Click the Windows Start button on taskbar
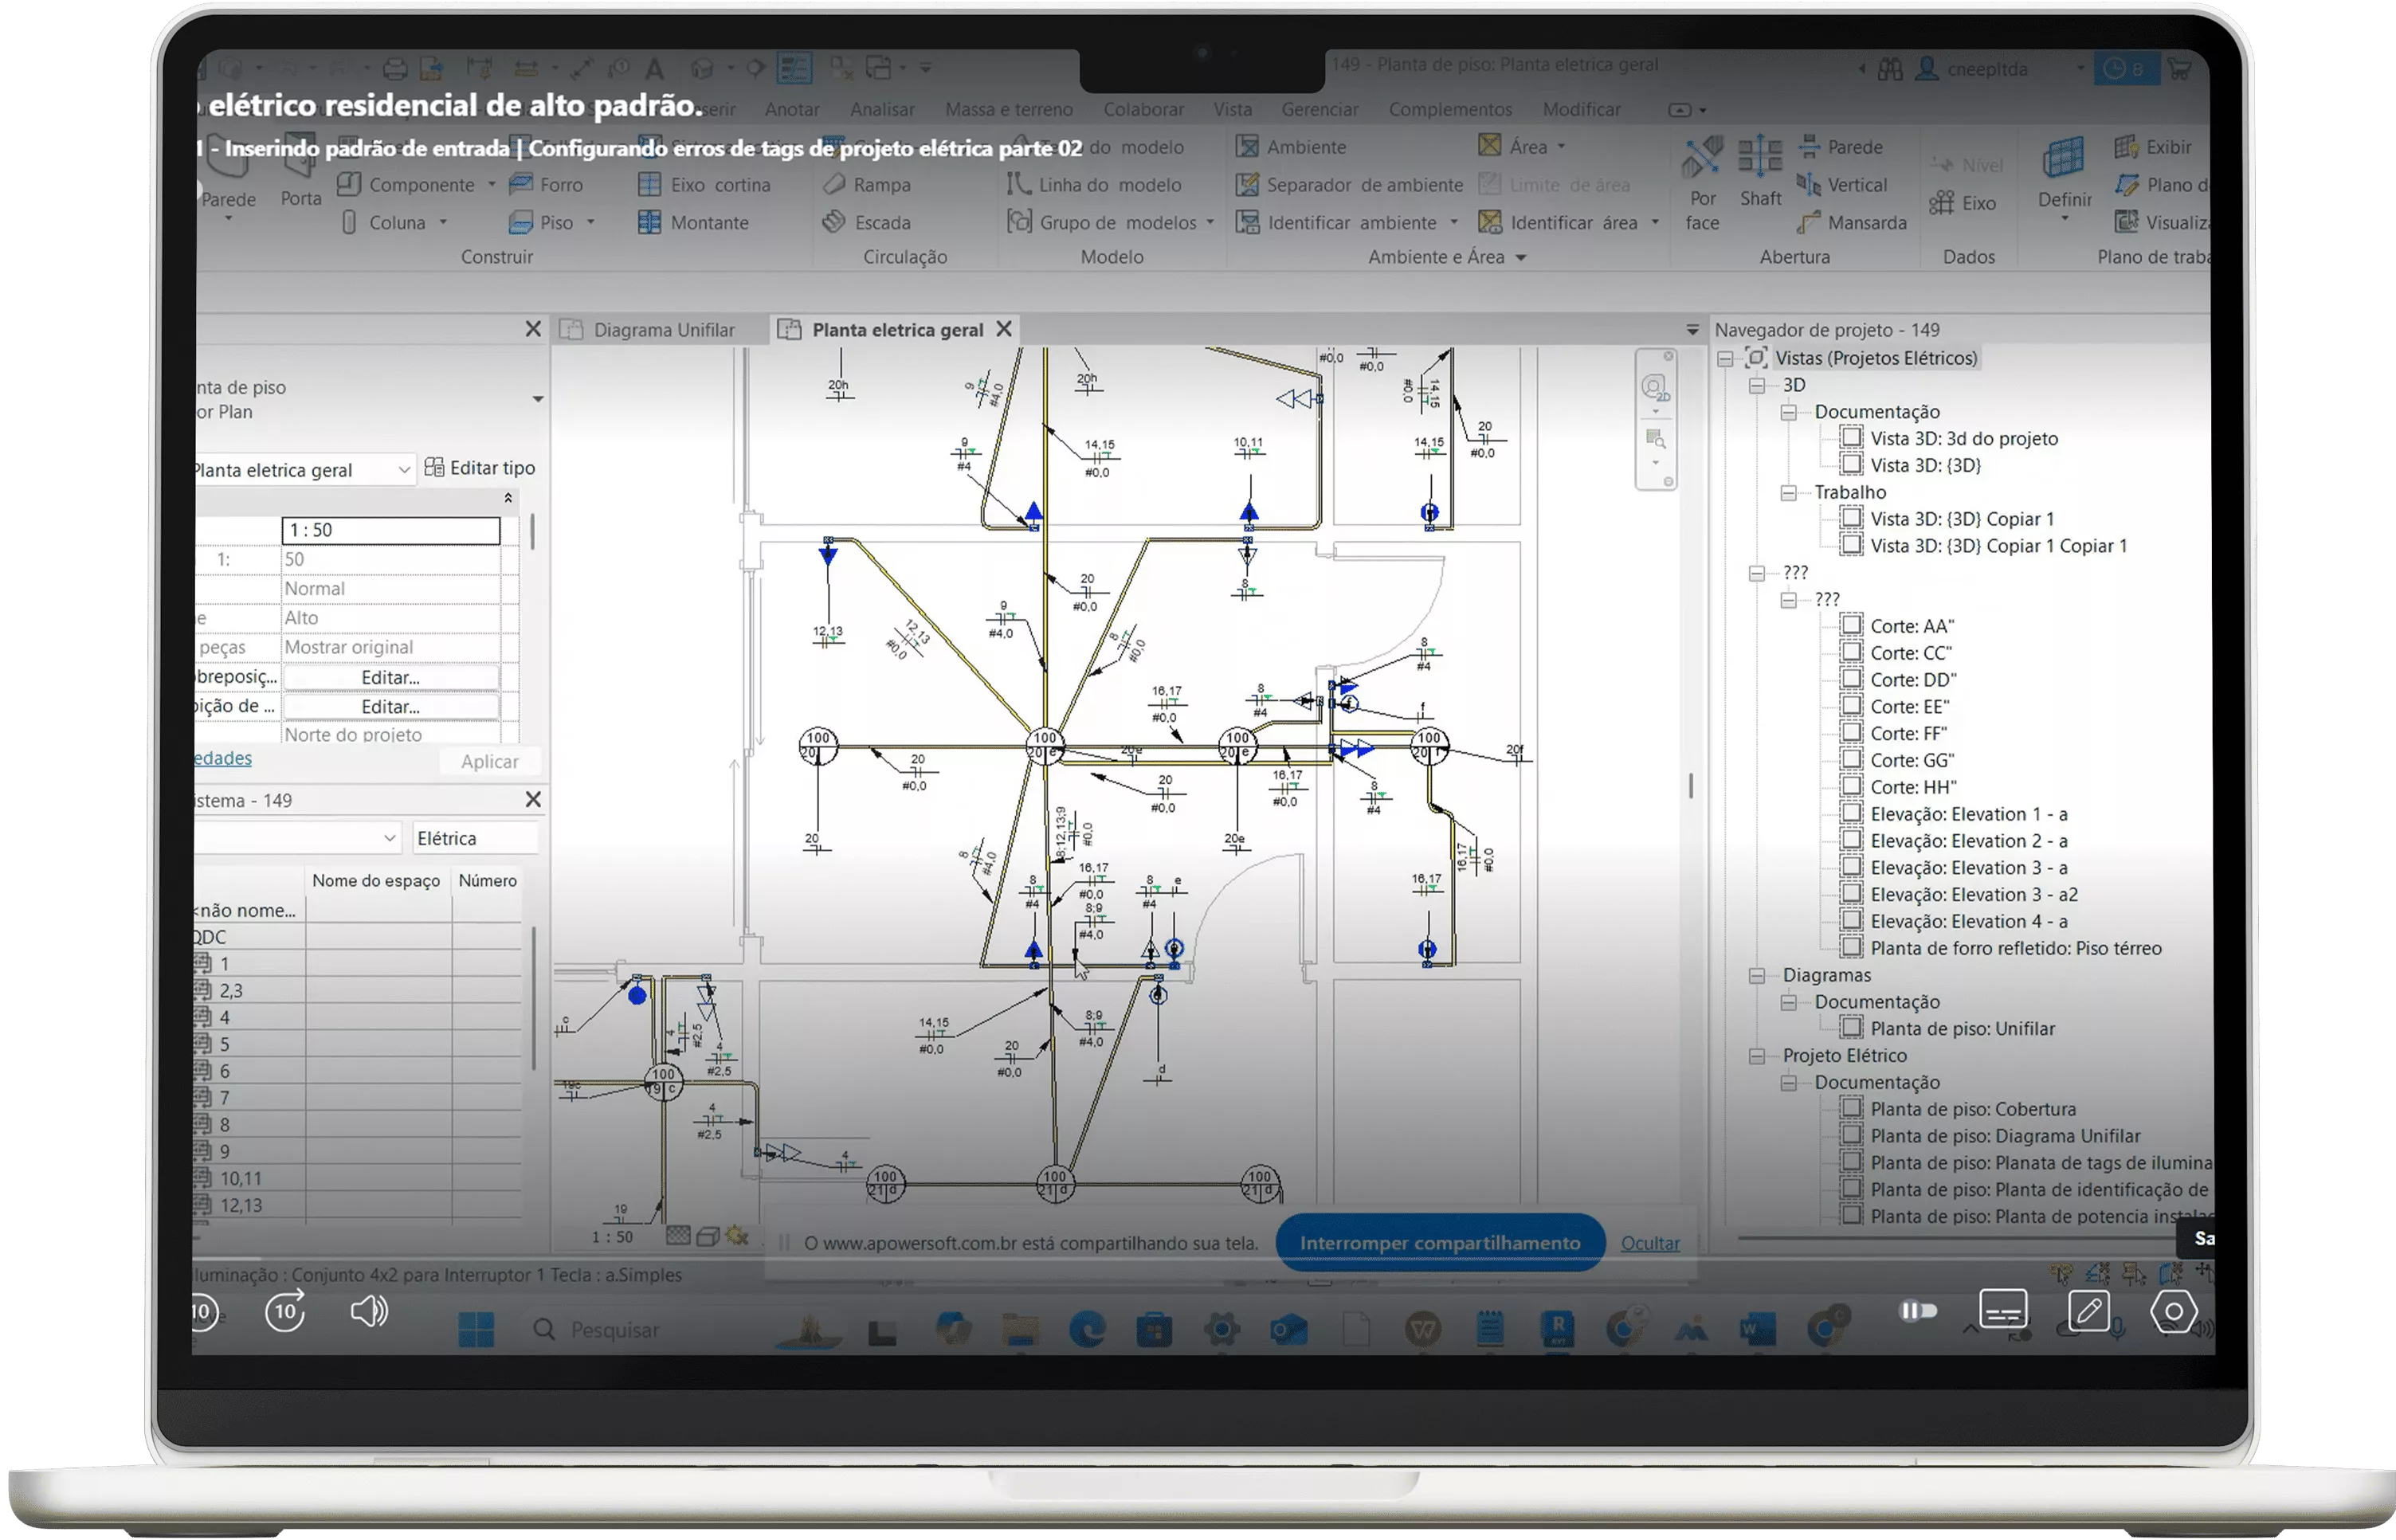Image resolution: width=2396 pixels, height=1540 pixels. (476, 1330)
